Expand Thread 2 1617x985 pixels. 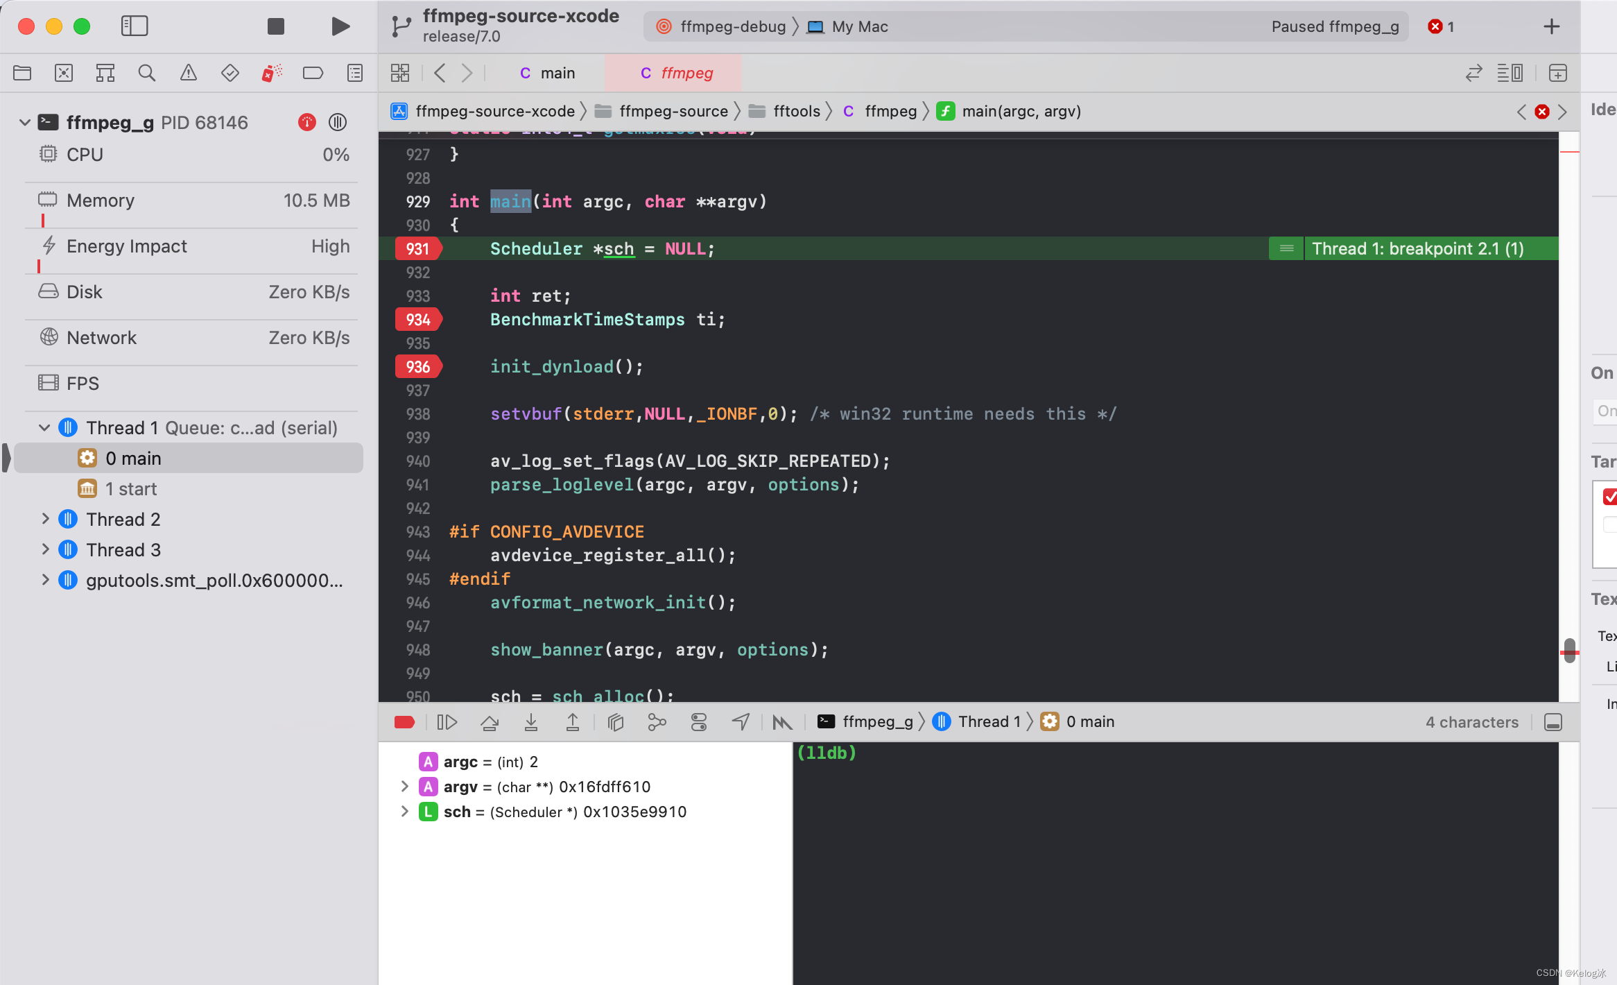45,519
